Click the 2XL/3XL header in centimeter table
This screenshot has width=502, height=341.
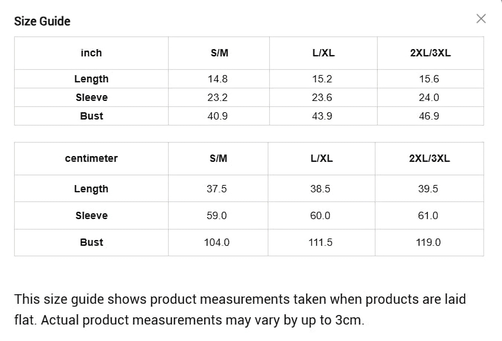429,159
